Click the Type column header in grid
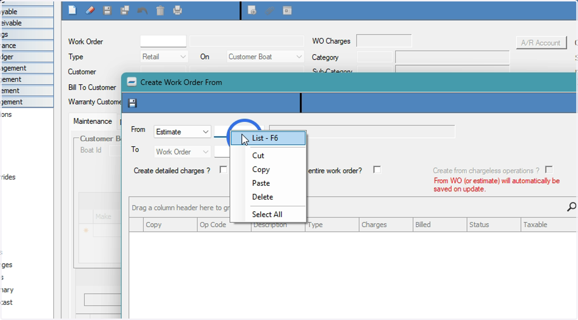This screenshot has height=320, width=578. [332, 225]
